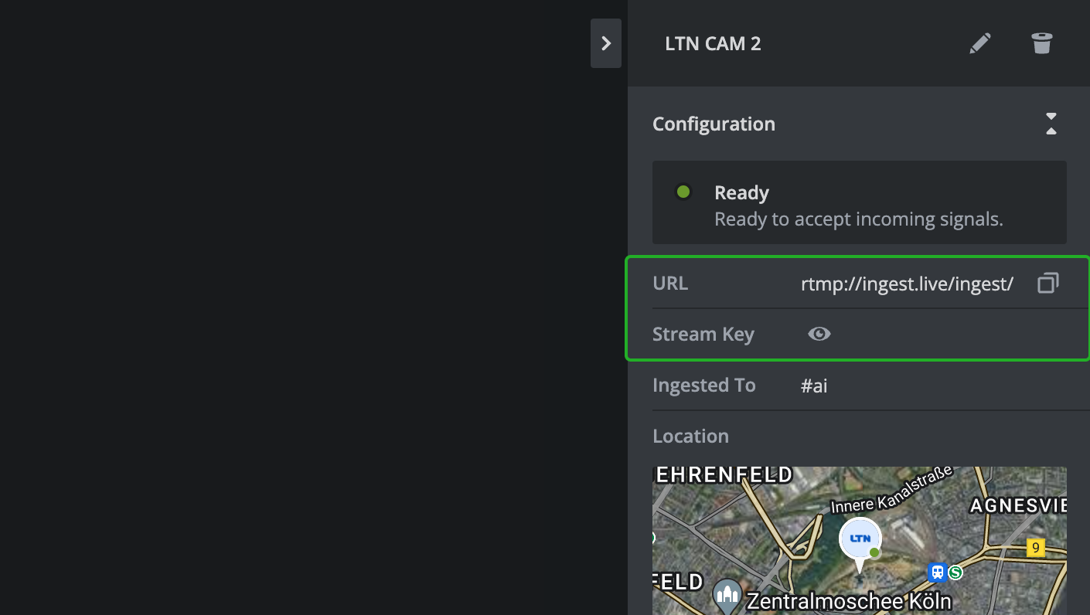Click the Innere Kanalstraße map label

pyautogui.click(x=890, y=492)
